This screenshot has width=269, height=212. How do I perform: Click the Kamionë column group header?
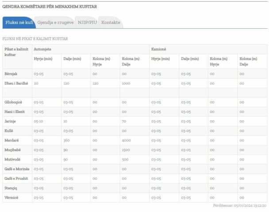(158, 49)
